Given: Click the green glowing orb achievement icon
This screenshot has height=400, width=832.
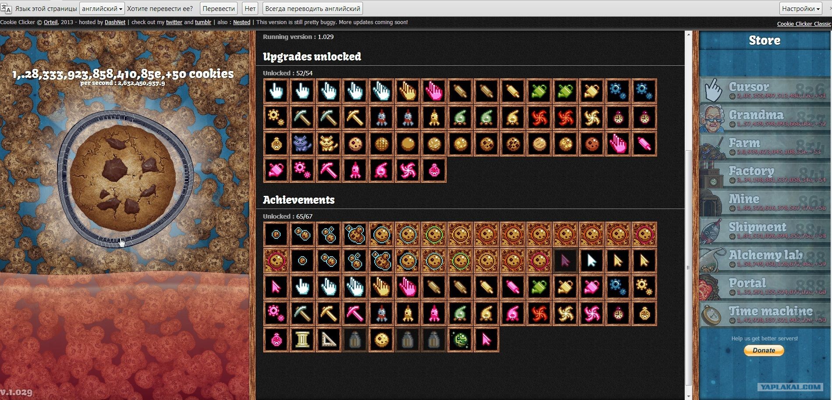Looking at the screenshot, I should pos(460,340).
